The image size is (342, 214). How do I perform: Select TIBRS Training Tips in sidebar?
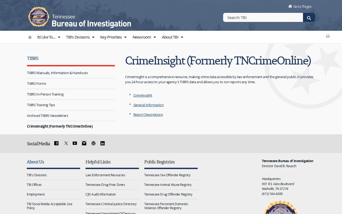coord(41,105)
